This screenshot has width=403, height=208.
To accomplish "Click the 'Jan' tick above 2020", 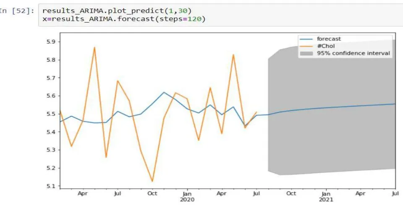I will (187, 194).
